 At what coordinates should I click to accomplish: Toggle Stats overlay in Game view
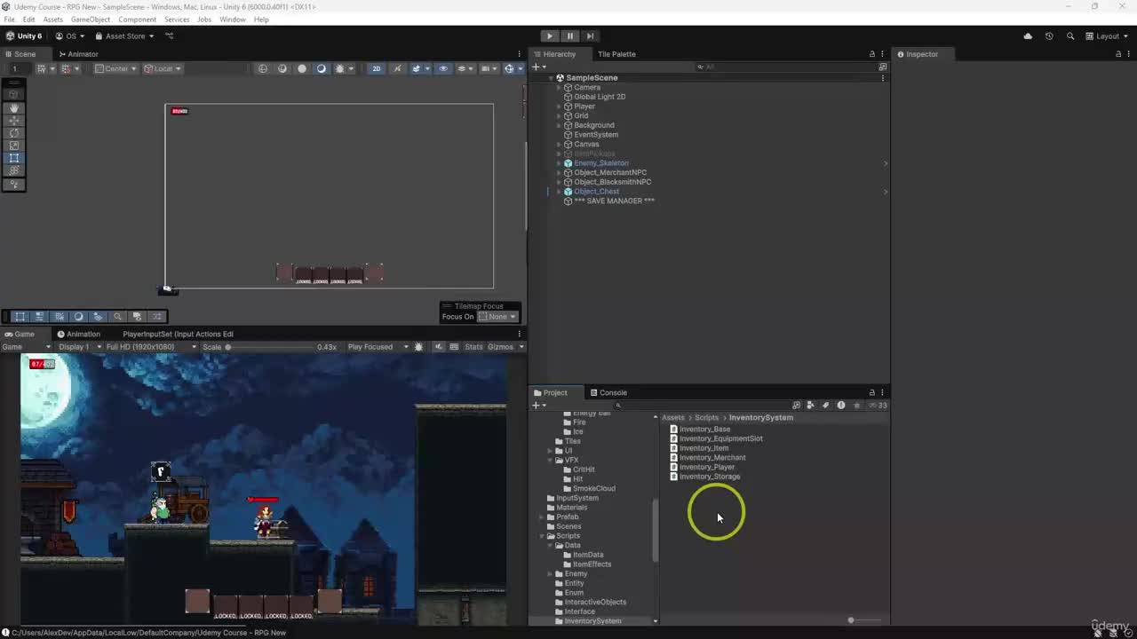point(473,347)
